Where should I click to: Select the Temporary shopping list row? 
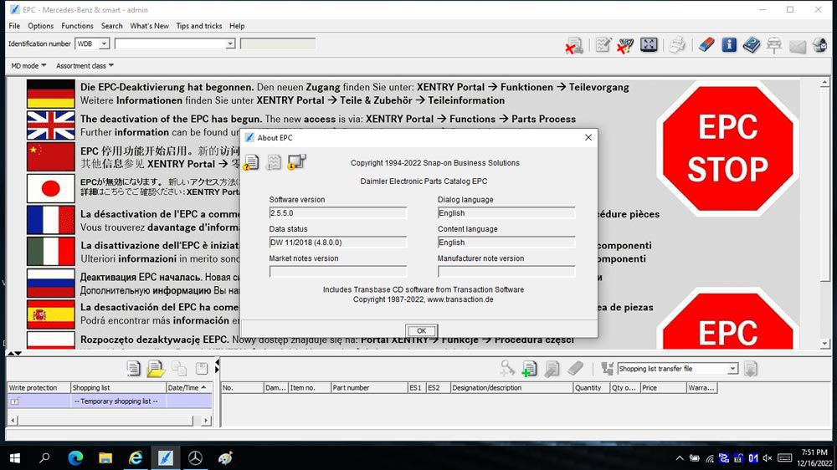[110, 401]
